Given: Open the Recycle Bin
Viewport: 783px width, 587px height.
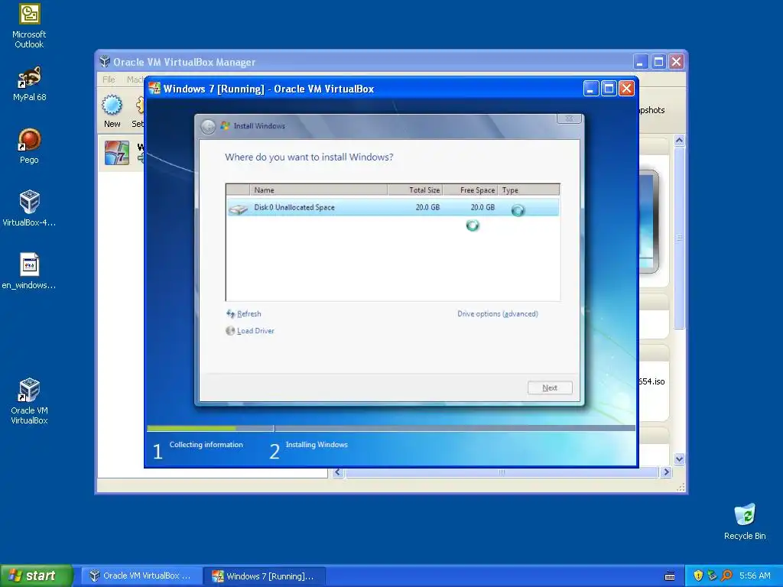Looking at the screenshot, I should coord(745,521).
